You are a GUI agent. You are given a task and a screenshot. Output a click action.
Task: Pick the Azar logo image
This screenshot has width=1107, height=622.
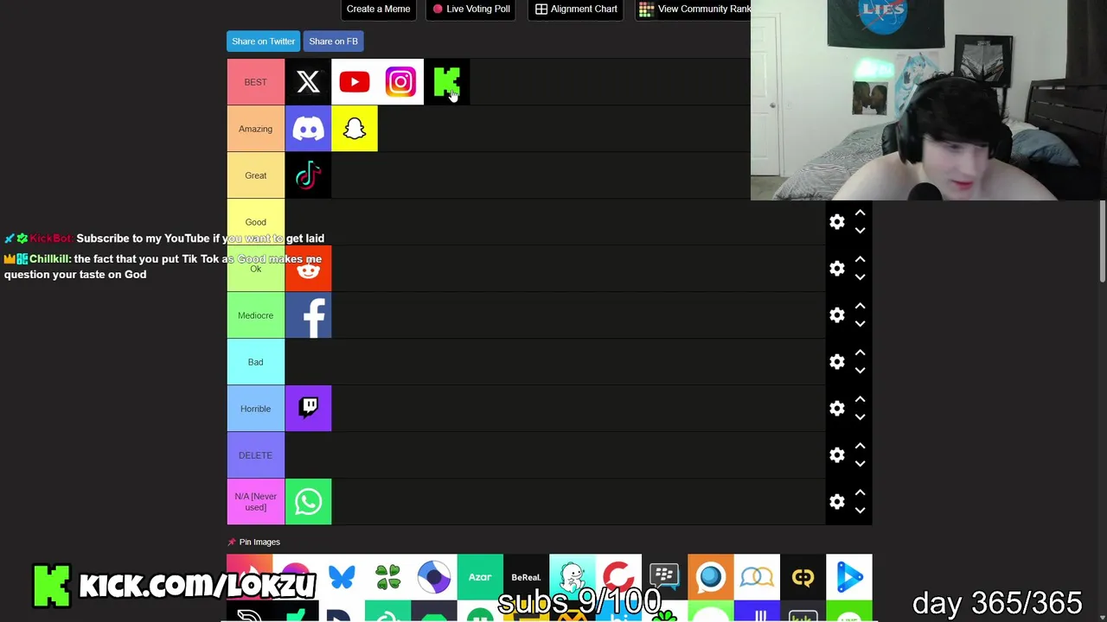480,577
